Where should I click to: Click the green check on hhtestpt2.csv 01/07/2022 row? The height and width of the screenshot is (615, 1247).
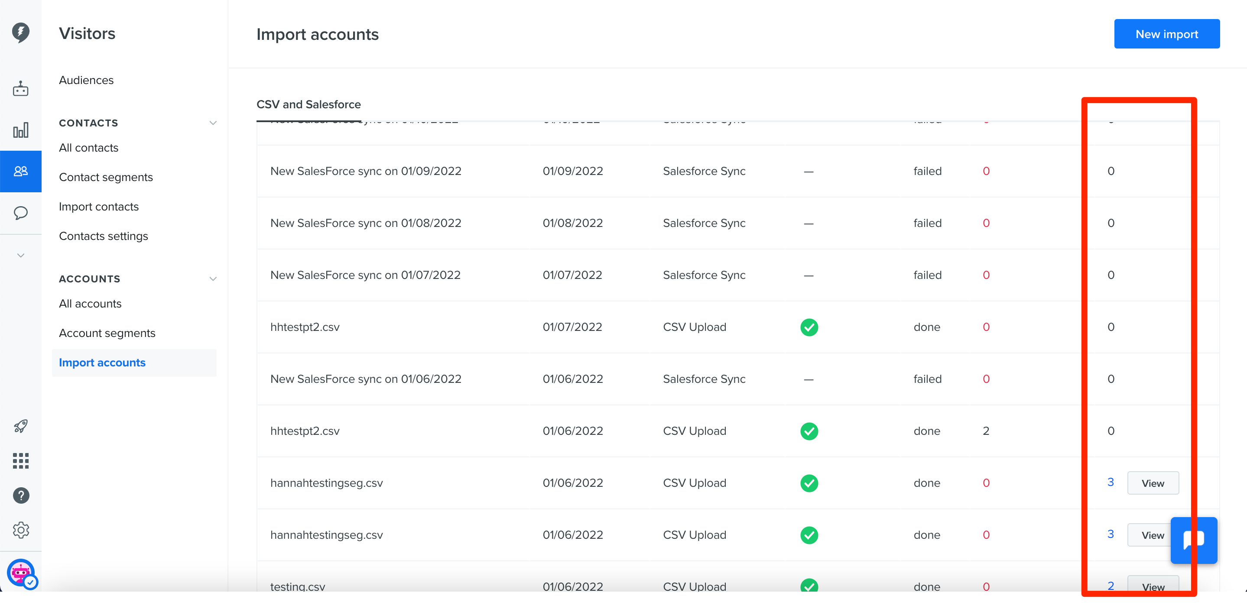[809, 327]
